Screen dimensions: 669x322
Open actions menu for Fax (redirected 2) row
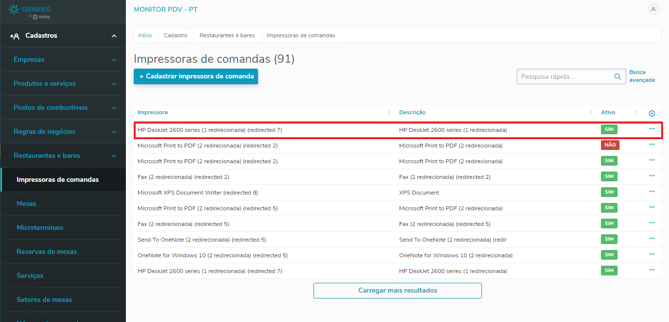point(652,176)
